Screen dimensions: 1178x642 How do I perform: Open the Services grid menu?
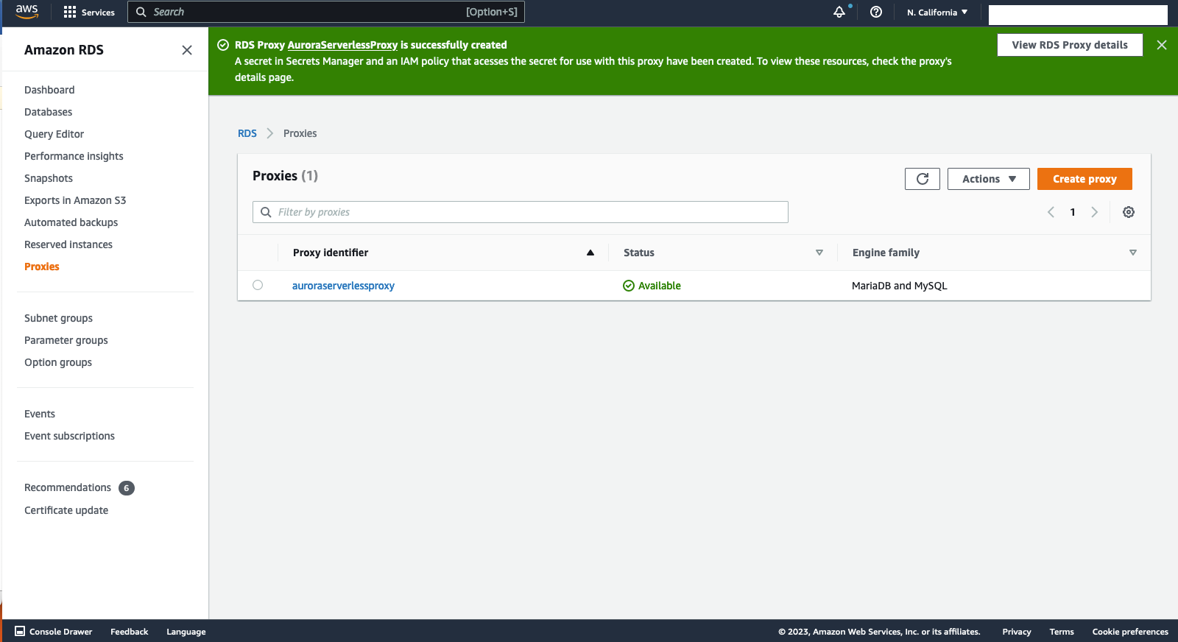(89, 13)
